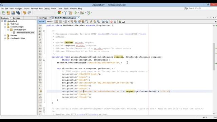Toggle Rectangular Selection mode
The width and height of the screenshot is (217, 122).
[x=87, y=22]
